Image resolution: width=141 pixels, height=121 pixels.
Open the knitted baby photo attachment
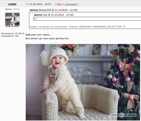83,82
